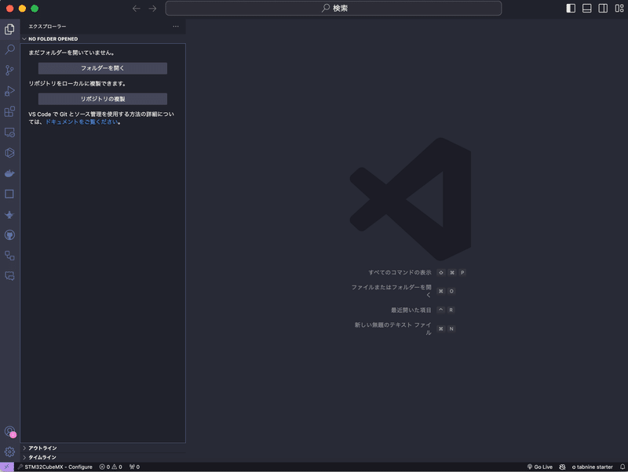628x472 pixels.
Task: Open the GitHub view
Action: point(9,235)
